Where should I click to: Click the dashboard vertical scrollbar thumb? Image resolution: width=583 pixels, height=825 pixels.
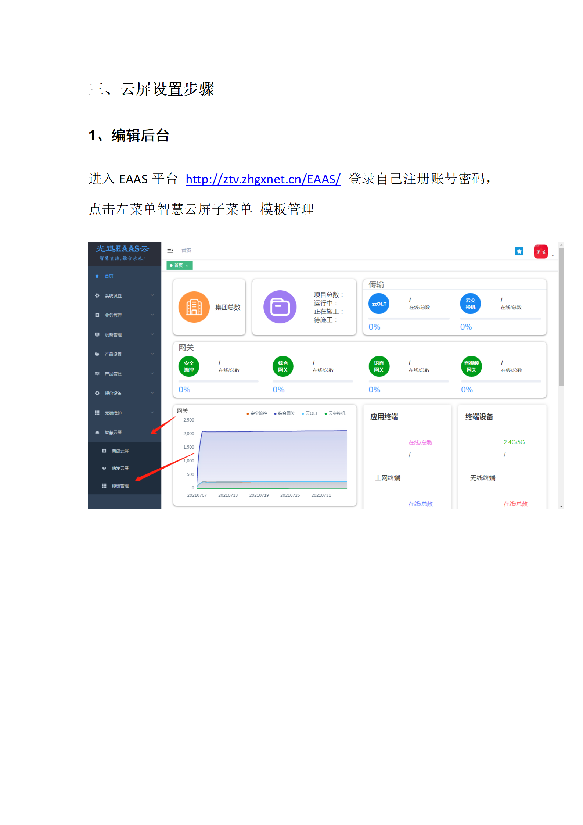[561, 317]
